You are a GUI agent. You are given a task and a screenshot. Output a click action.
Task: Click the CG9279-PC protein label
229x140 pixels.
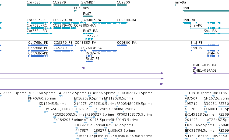click(x=63, y=48)
